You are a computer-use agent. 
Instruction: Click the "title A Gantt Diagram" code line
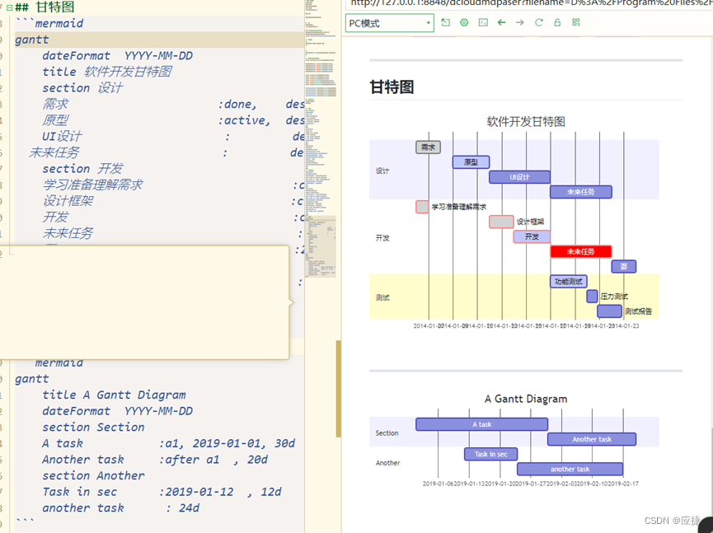114,395
